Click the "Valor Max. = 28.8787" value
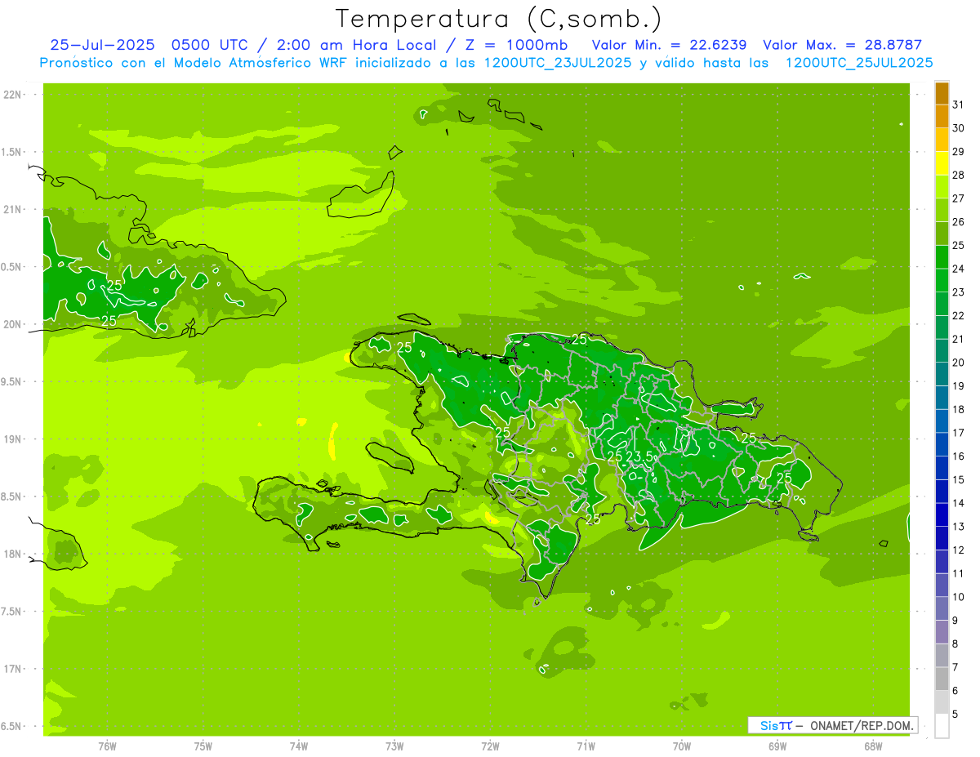This screenshot has height=757, width=980. pyautogui.click(x=842, y=45)
